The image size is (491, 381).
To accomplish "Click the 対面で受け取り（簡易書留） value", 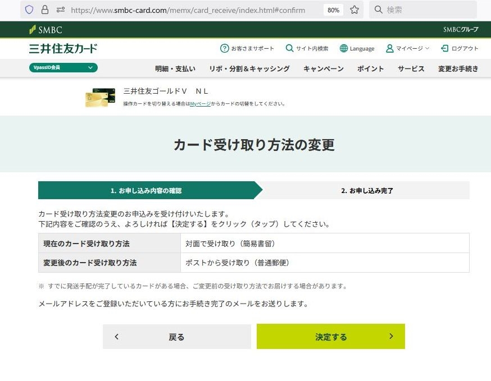I will (230, 244).
